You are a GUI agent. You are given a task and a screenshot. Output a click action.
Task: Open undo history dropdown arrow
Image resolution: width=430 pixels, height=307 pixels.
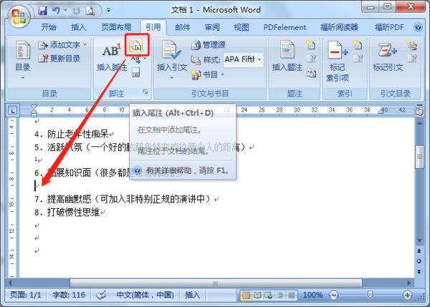pyautogui.click(x=65, y=11)
